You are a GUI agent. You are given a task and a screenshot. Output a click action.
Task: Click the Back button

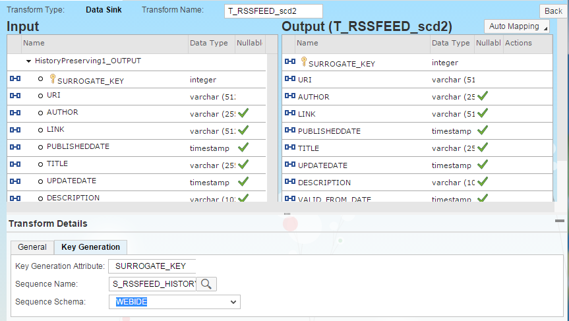pos(553,11)
